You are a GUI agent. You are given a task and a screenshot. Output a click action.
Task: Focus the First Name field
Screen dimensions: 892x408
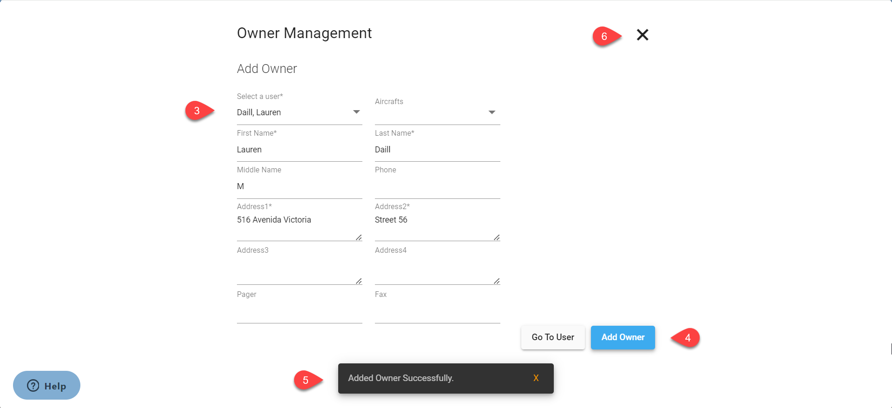coord(299,150)
